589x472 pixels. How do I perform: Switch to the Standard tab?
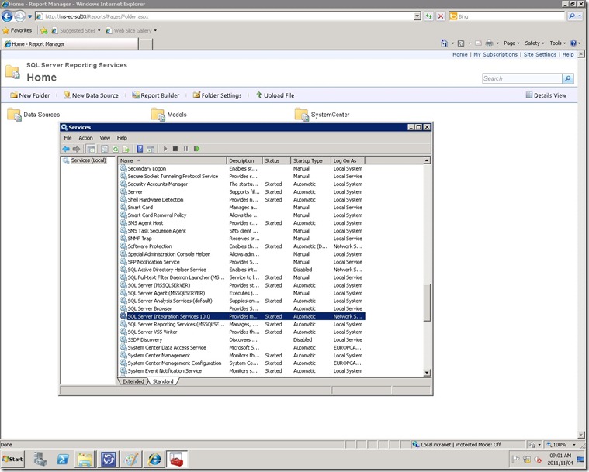tap(163, 381)
